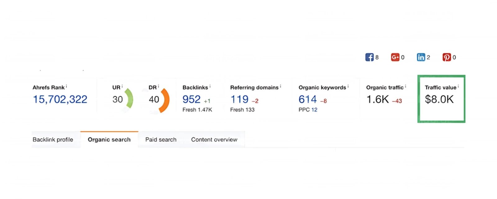The width and height of the screenshot is (497, 199).
Task: Click info icon beside Traffic value
Action: 458,86
